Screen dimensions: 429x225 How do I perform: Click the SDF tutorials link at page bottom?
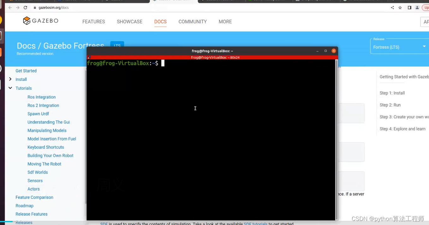tap(256, 223)
